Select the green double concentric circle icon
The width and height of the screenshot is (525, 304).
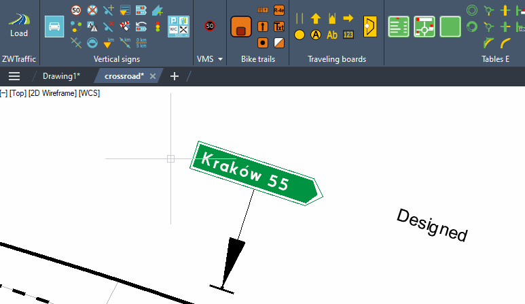coord(472,10)
